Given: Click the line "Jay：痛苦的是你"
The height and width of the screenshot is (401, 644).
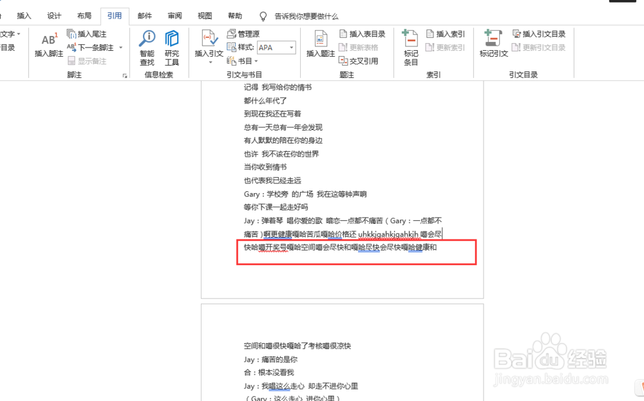Looking at the screenshot, I should click(270, 360).
